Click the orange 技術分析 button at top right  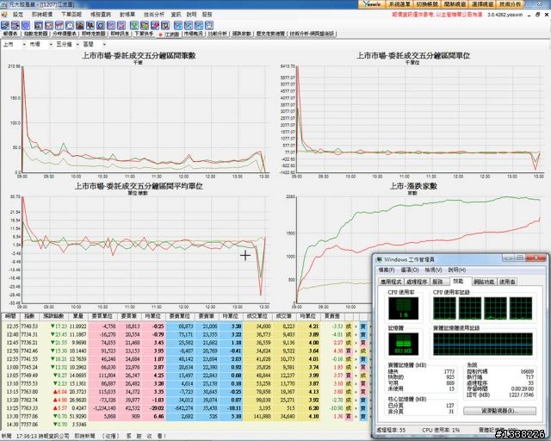511,4
